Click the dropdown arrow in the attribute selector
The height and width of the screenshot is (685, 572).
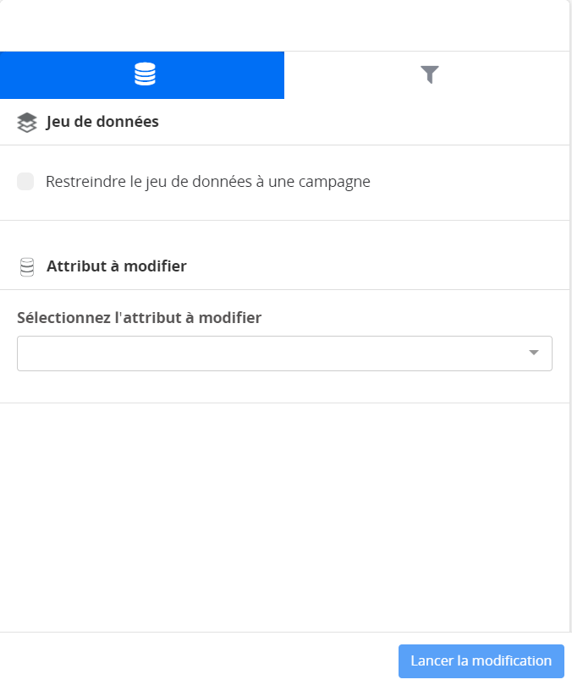(534, 353)
